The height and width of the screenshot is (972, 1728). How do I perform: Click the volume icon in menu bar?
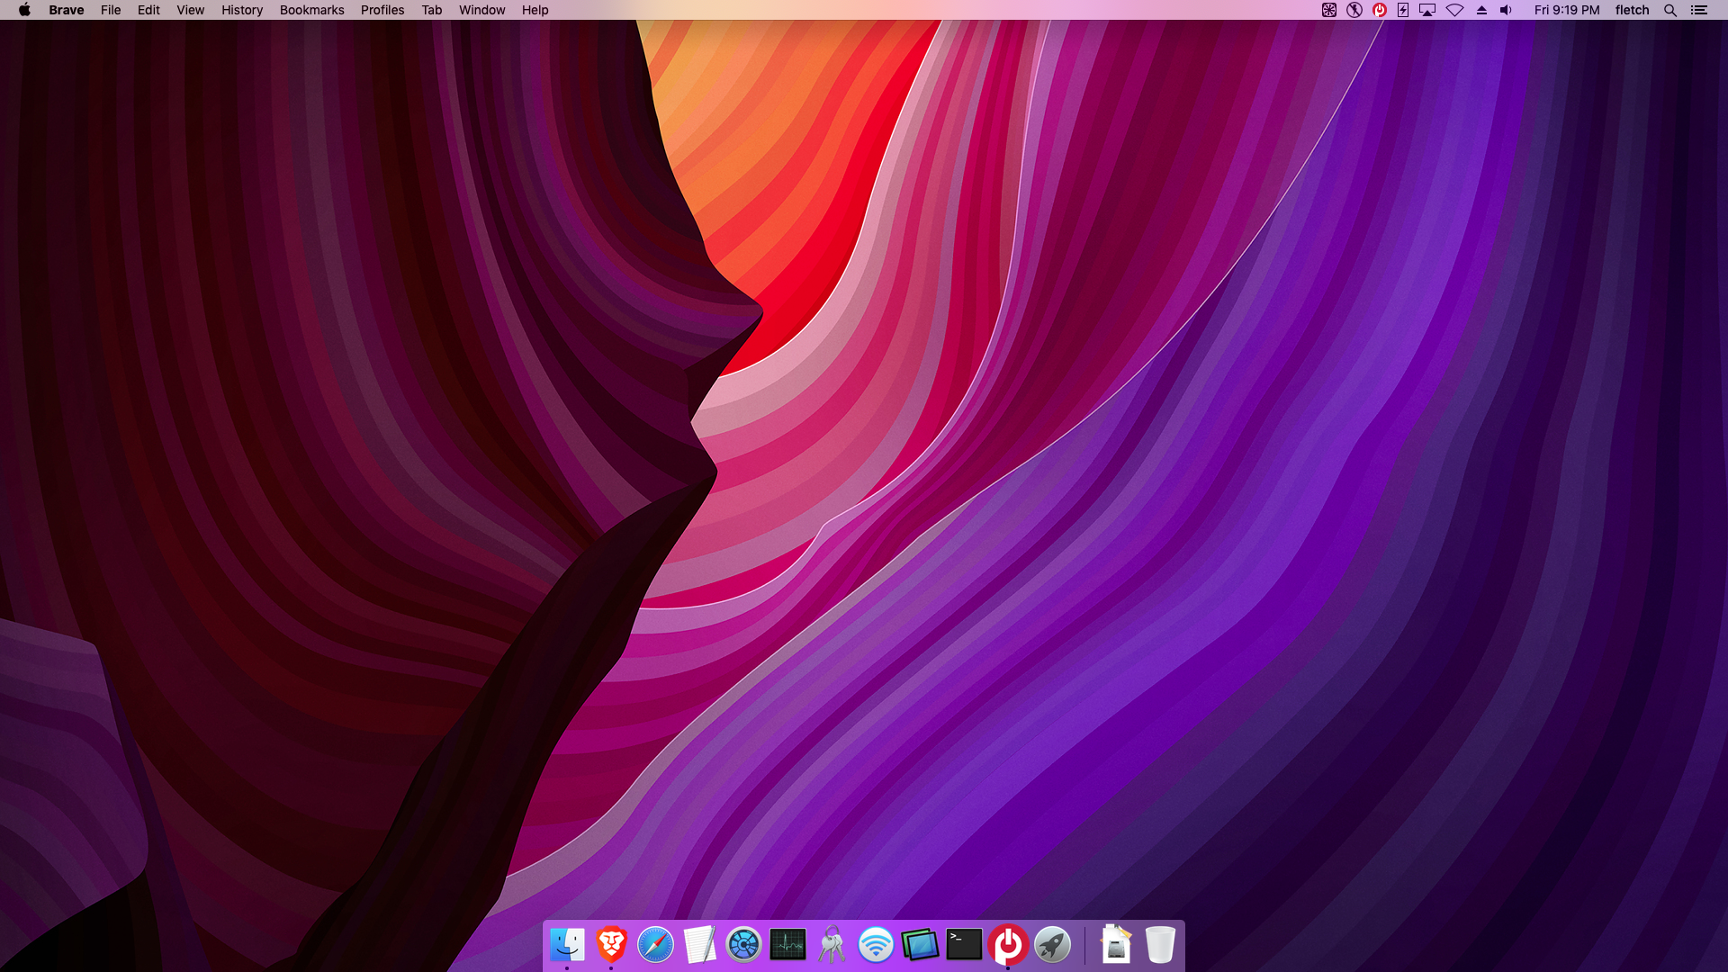[1506, 10]
